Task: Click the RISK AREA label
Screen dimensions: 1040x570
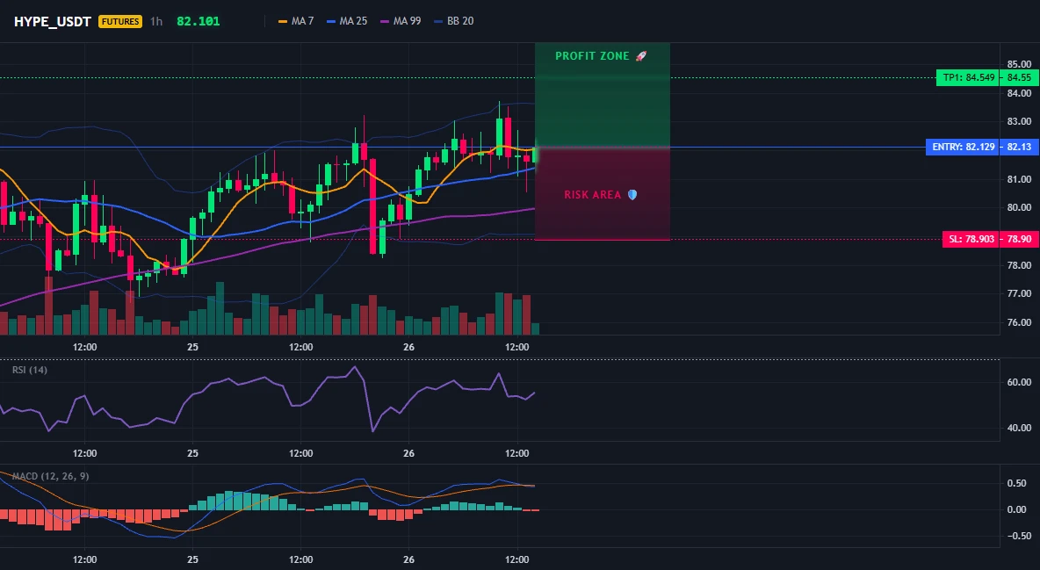Action: [593, 195]
